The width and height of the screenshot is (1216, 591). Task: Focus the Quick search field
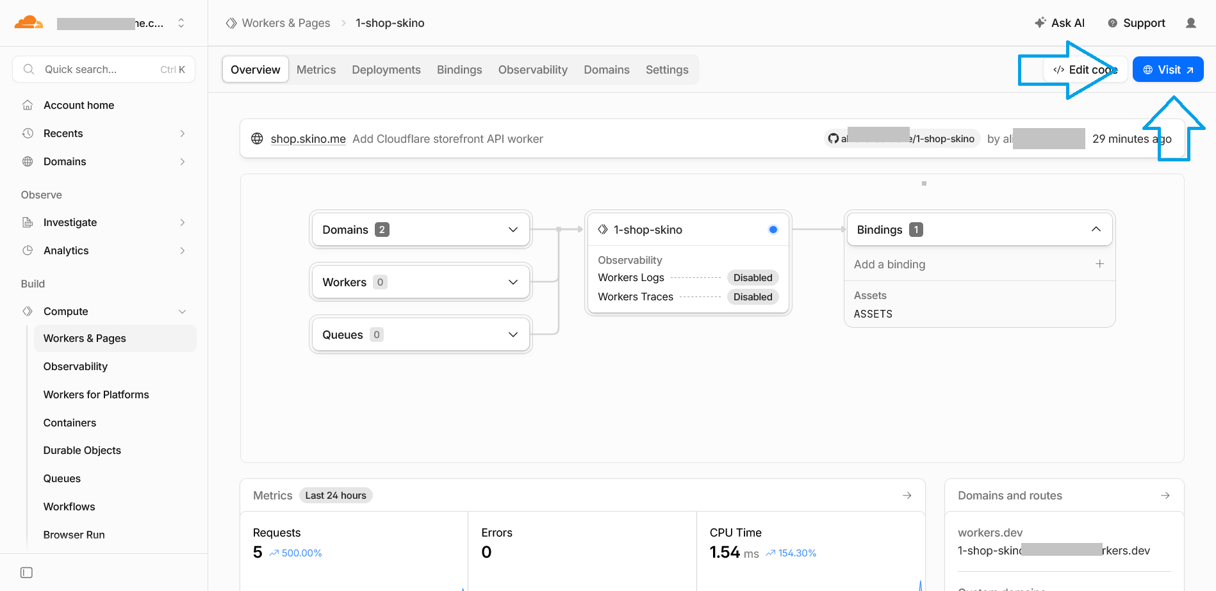[104, 69]
